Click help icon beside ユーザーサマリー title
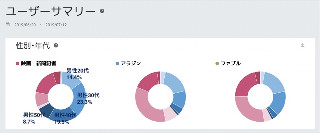The width and height of the screenshot is (320, 133). coord(102,11)
